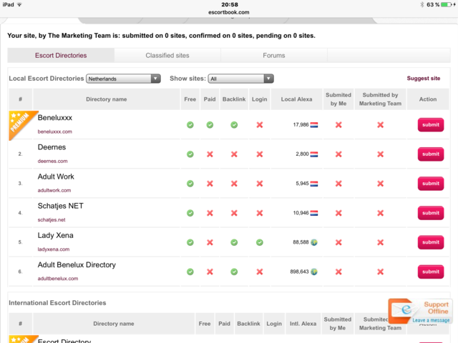Submit to Adult Work directory
Screen dimensions: 458x343
coord(431,184)
